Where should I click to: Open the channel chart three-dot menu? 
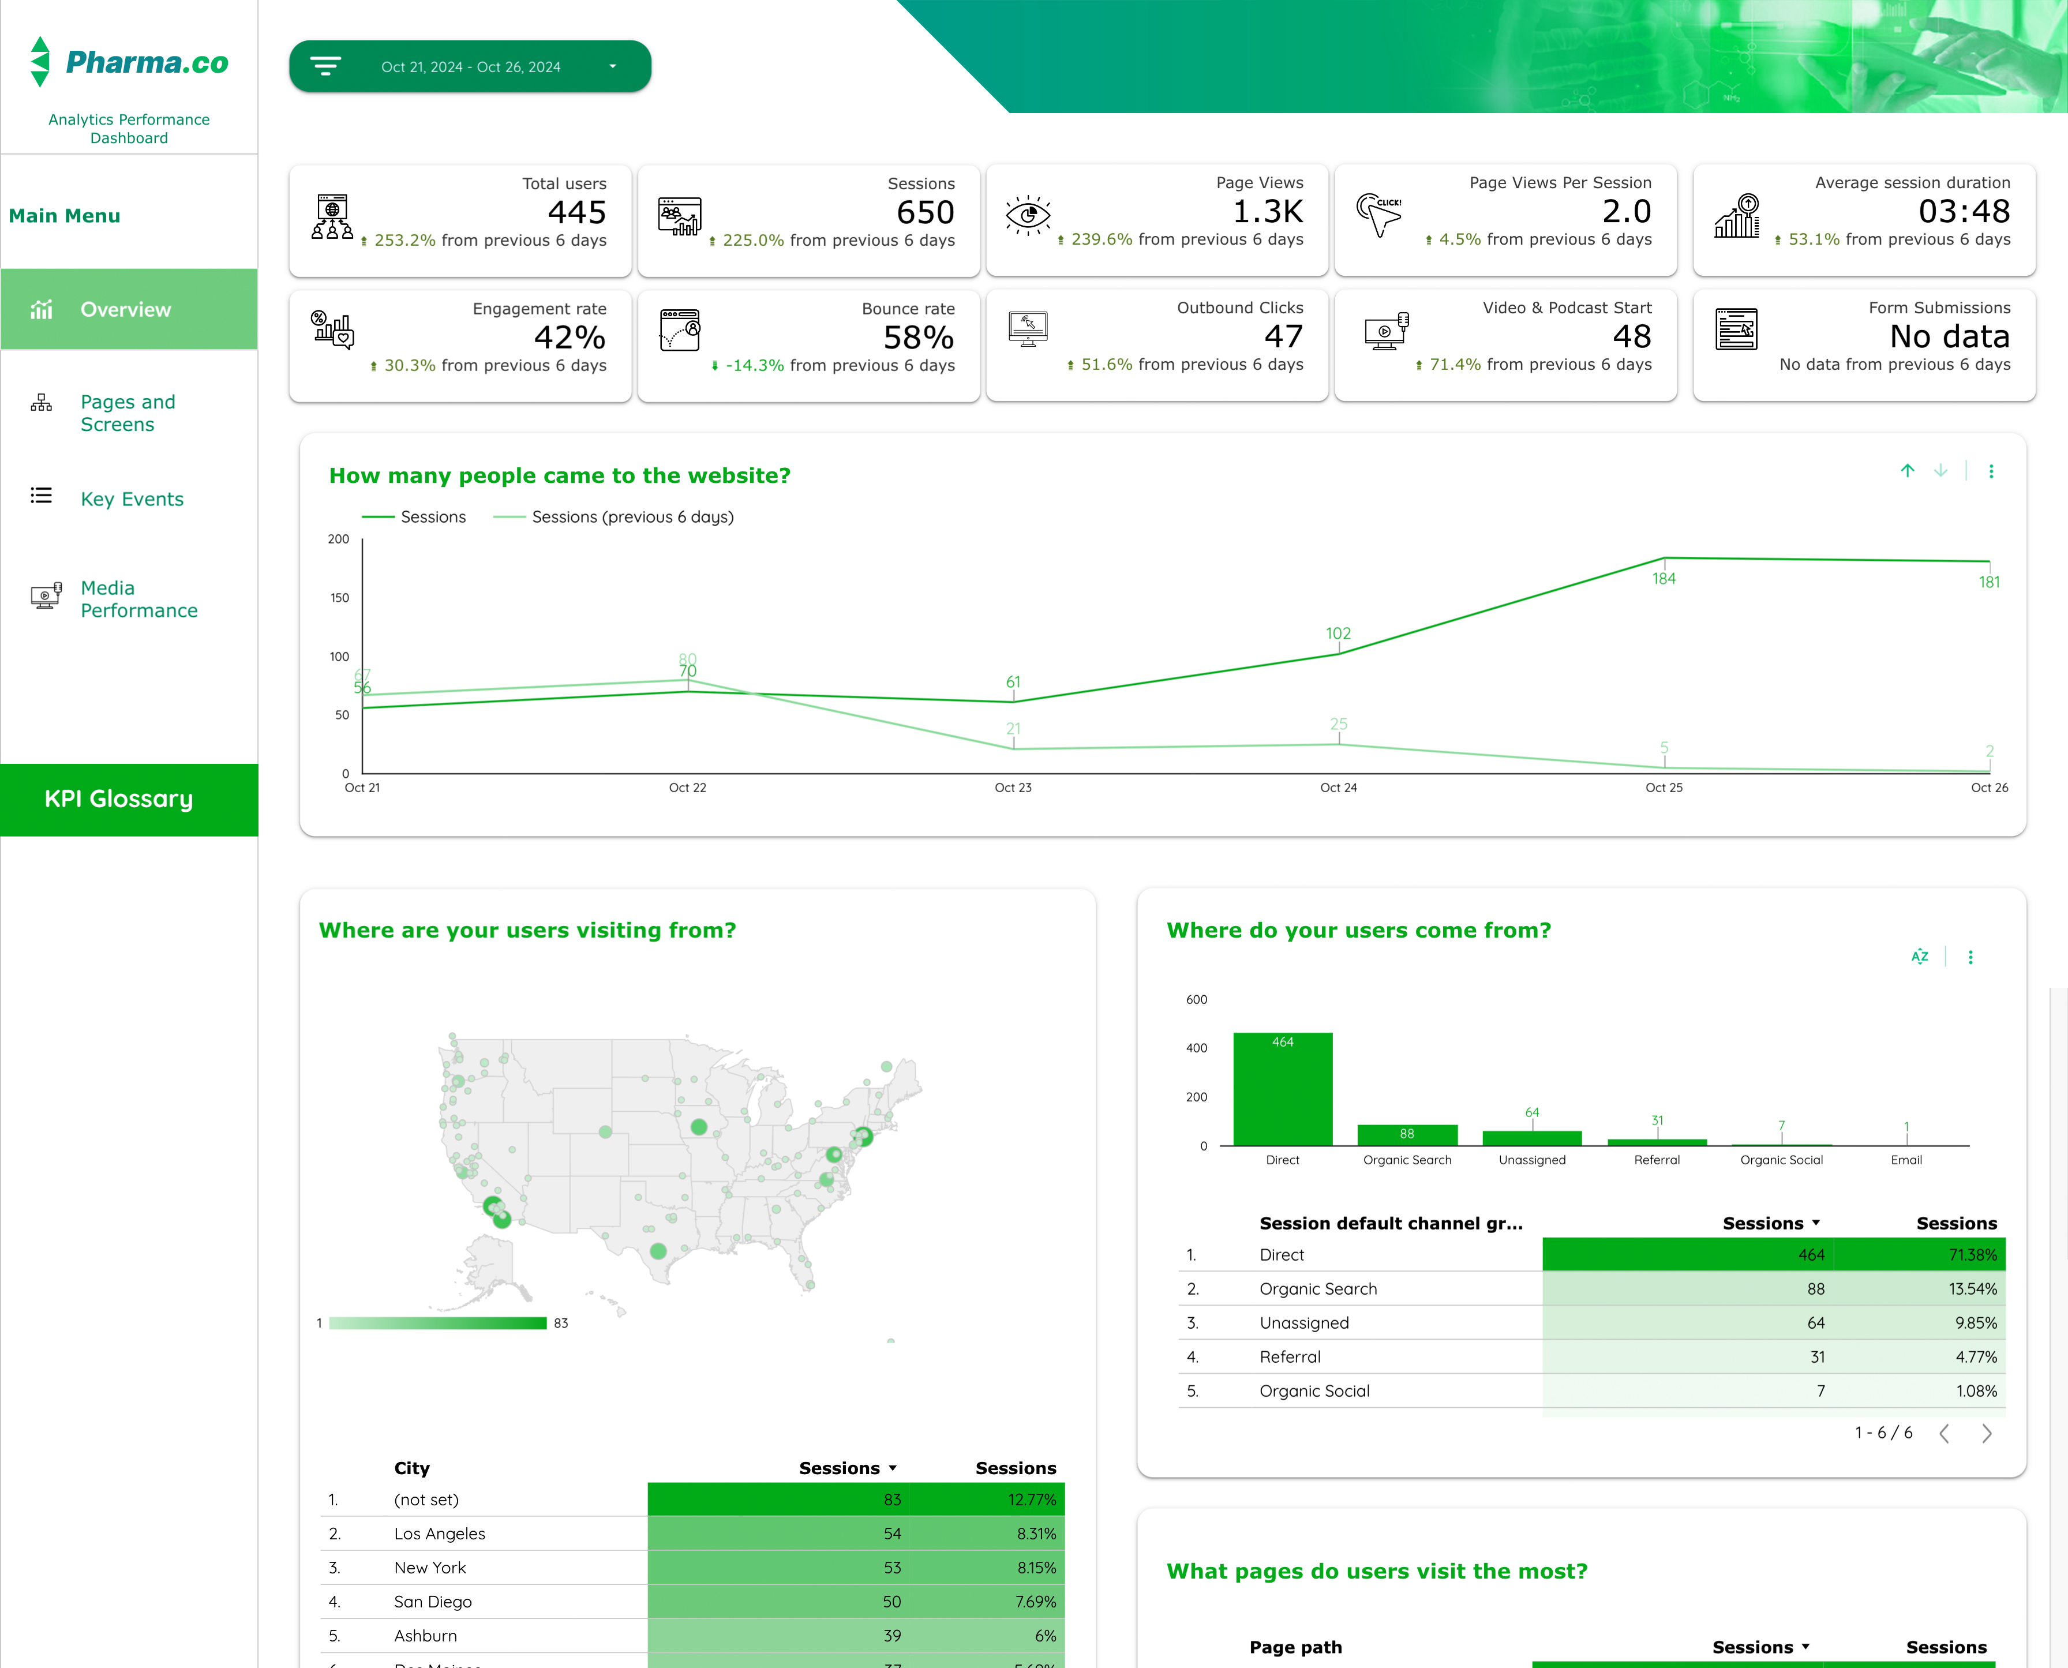tap(1971, 957)
